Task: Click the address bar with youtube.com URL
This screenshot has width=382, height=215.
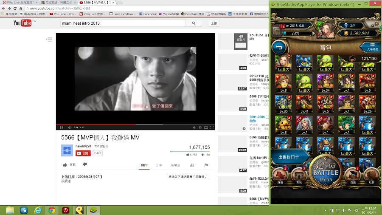Action: click(146, 8)
